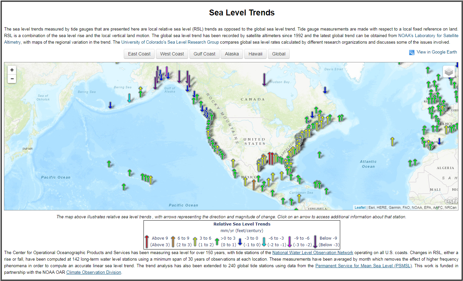Click the Gulf Coast button

click(204, 54)
